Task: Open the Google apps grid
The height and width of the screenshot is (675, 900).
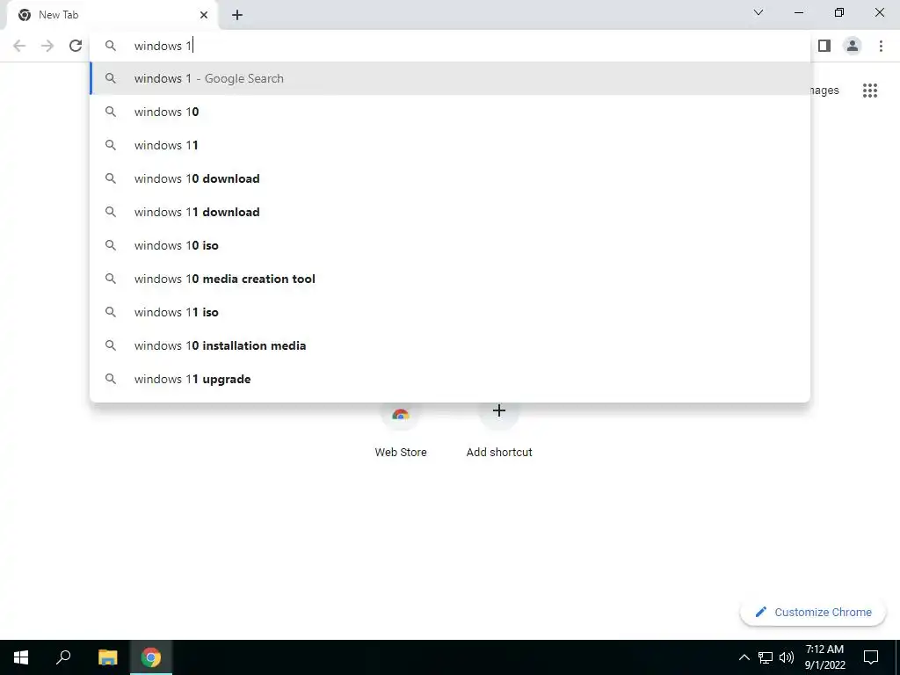Action: click(869, 91)
